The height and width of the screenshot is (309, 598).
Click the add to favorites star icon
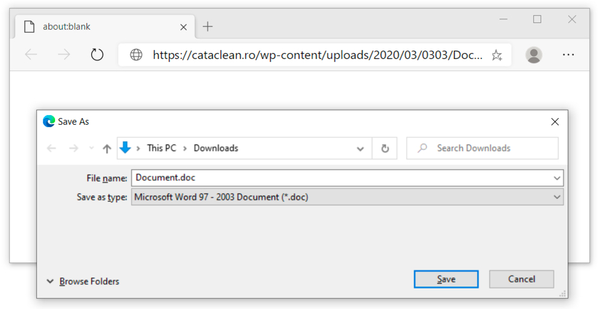tap(497, 55)
